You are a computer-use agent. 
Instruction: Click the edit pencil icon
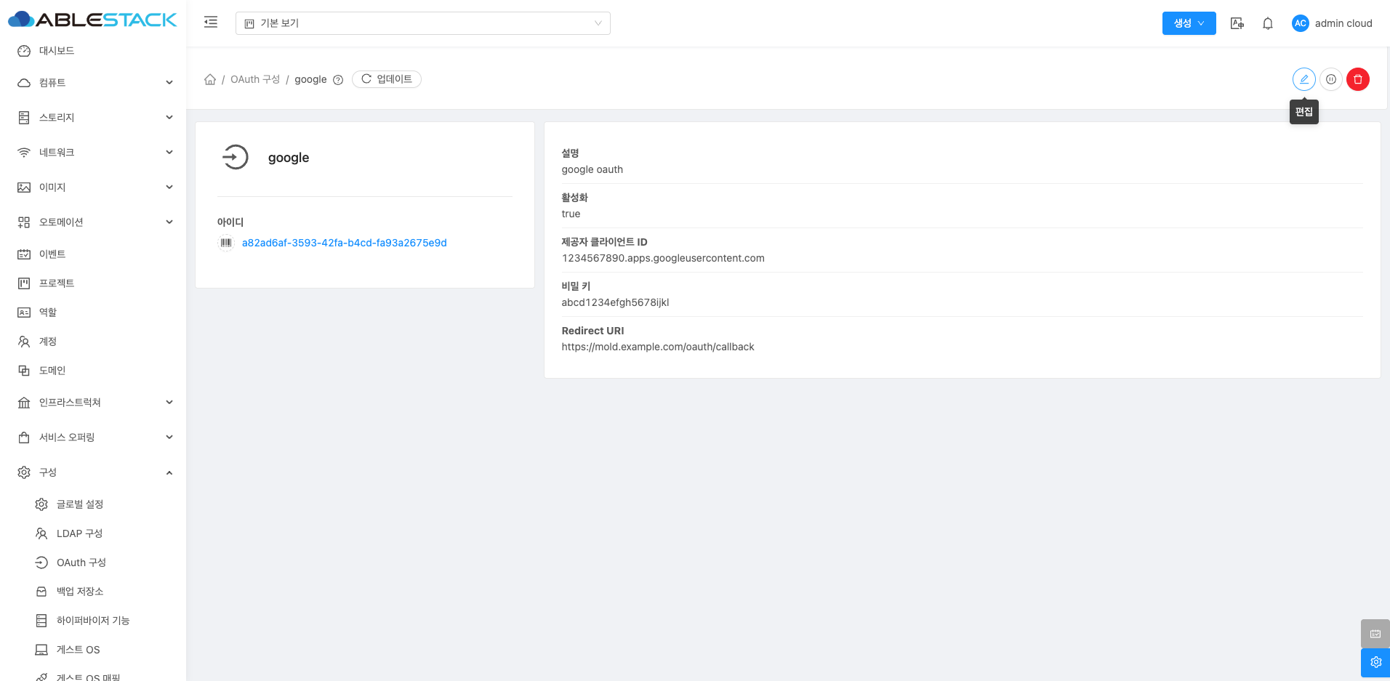[1303, 79]
